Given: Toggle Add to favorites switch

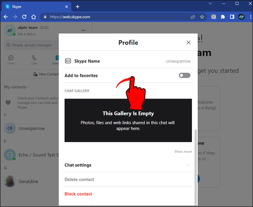Looking at the screenshot, I should tap(185, 75).
